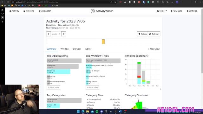
Task: Open the Filters options
Action: point(142,34)
